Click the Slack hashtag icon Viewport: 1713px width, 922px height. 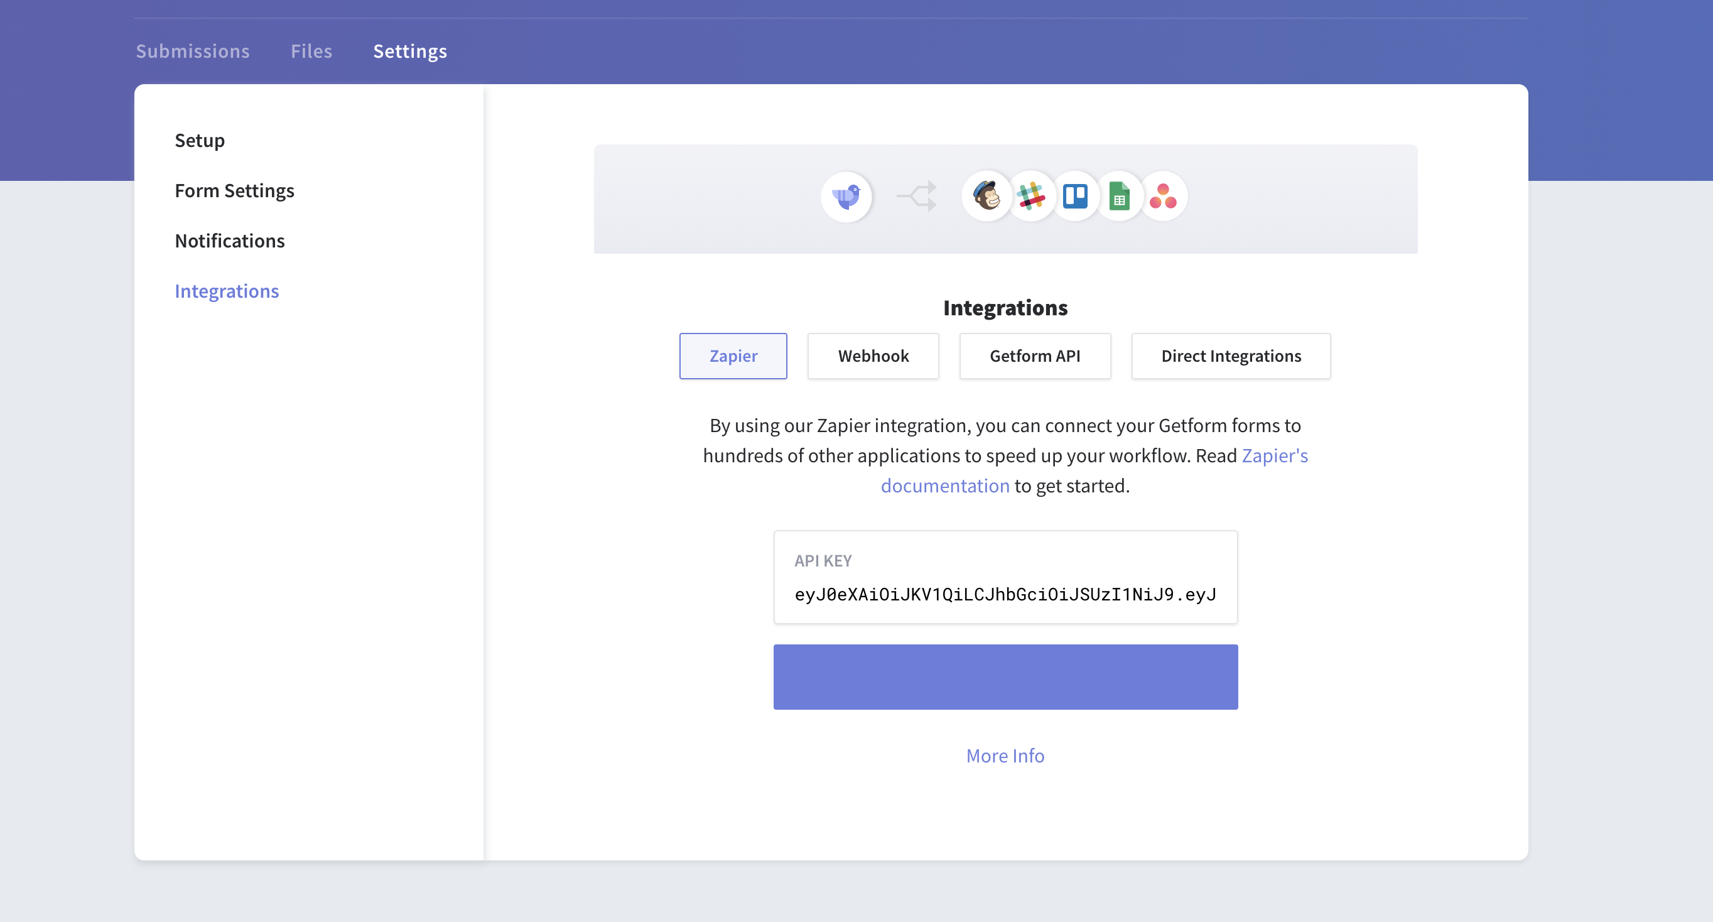pyautogui.click(x=1030, y=197)
